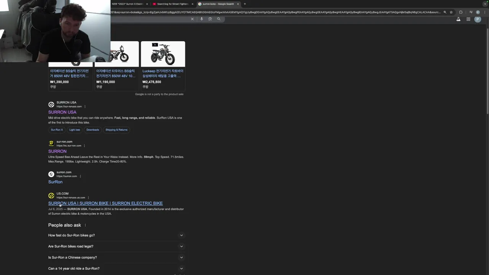Open People also ask options menu
This screenshot has height=275, width=489.
tap(85, 225)
